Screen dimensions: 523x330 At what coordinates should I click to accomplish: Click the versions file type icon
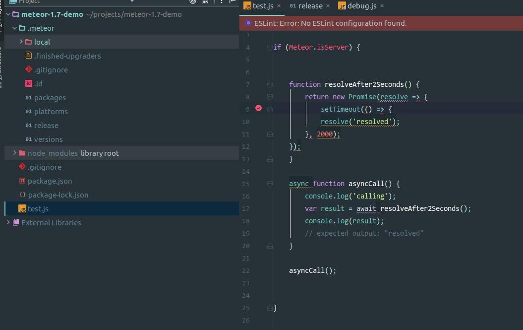(x=29, y=139)
